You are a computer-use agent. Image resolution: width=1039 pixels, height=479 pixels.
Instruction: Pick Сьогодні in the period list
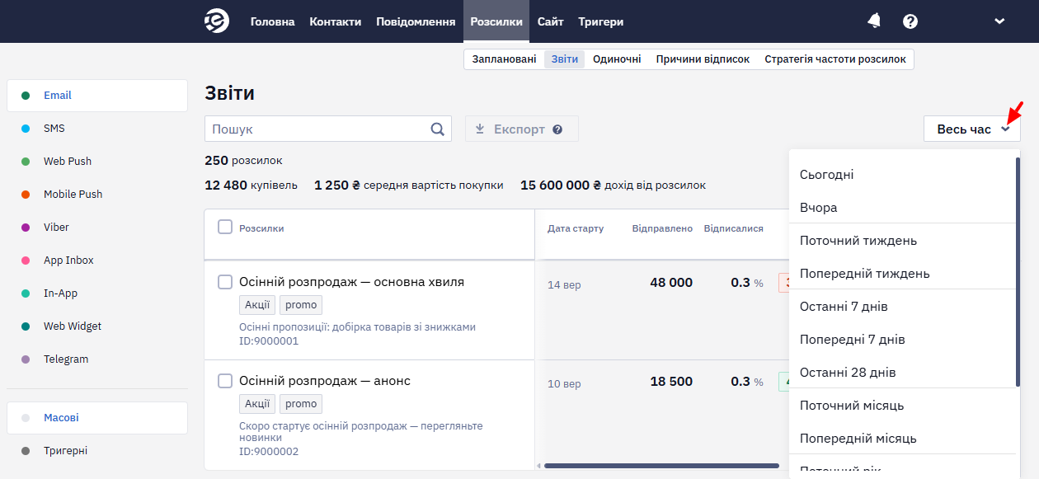click(902, 175)
